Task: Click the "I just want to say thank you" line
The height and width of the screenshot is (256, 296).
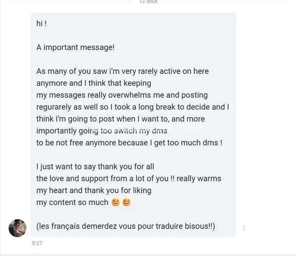Action: tap(95, 167)
